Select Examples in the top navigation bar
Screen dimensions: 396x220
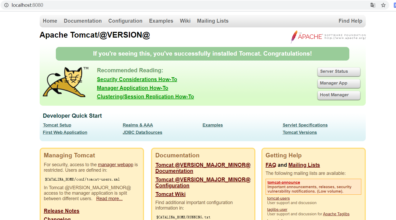pyautogui.click(x=161, y=21)
